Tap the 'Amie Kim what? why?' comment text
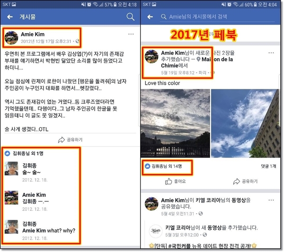The width and height of the screenshot is (284, 252). coord(49,231)
